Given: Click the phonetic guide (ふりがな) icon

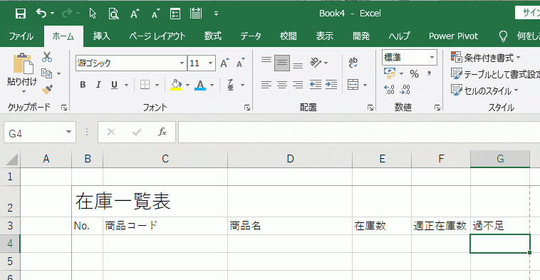Looking at the screenshot, I should [231, 85].
